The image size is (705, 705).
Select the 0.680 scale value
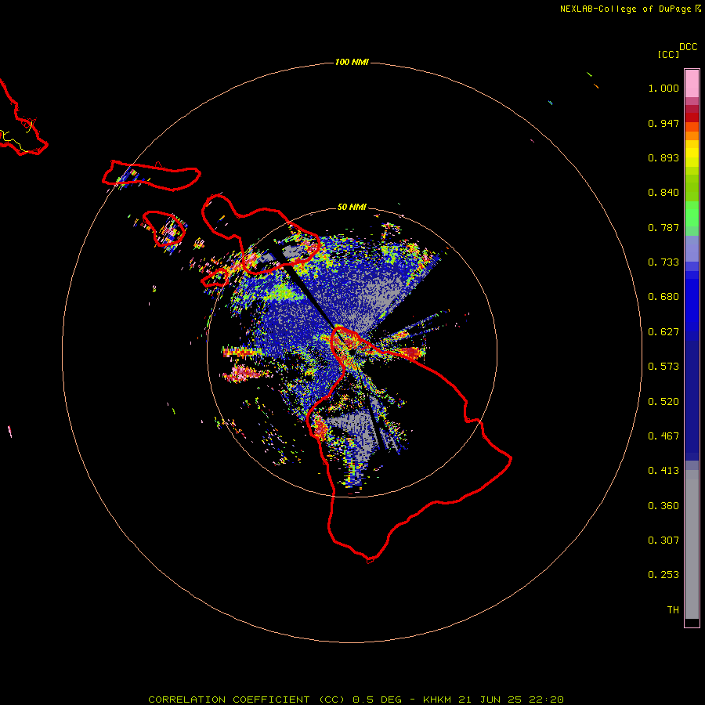point(663,297)
